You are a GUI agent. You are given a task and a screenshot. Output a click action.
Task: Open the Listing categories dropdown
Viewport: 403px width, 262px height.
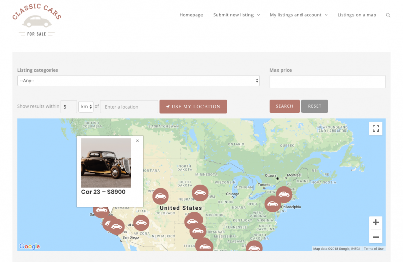tap(138, 81)
